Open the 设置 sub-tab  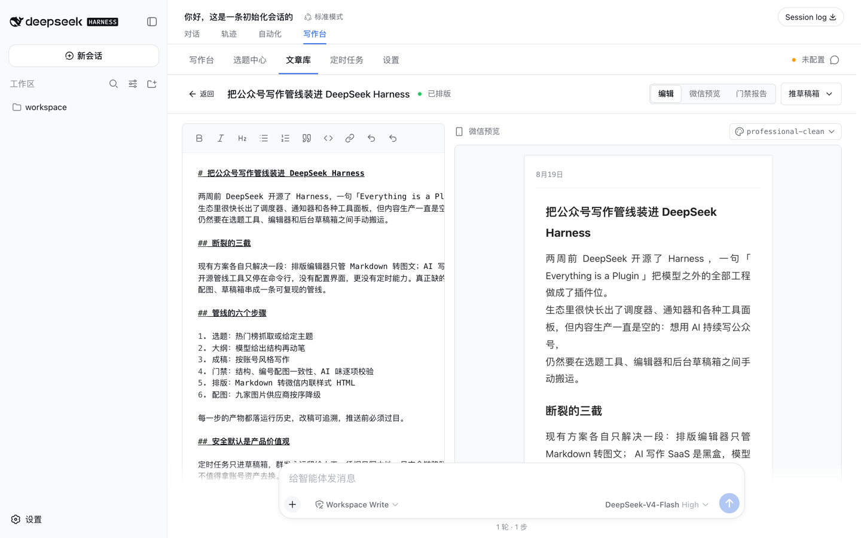click(391, 60)
